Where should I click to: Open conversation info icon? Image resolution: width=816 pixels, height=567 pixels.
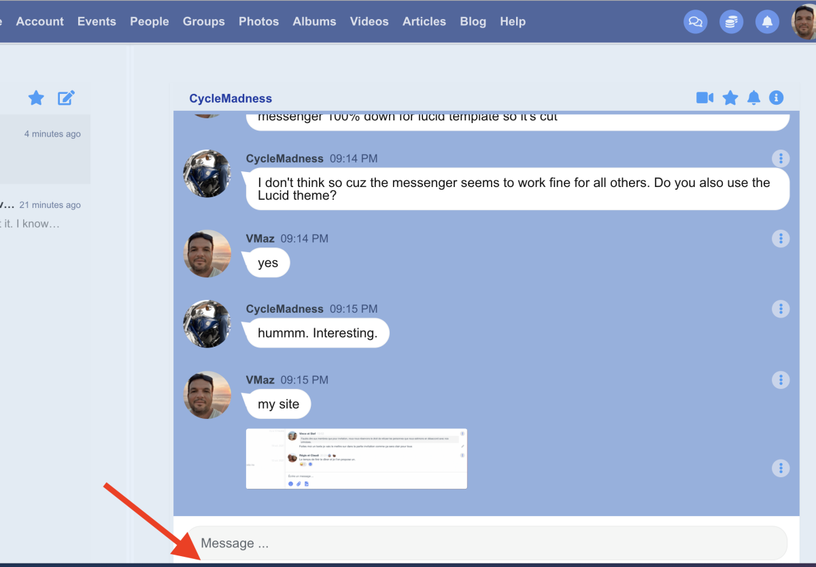click(776, 98)
